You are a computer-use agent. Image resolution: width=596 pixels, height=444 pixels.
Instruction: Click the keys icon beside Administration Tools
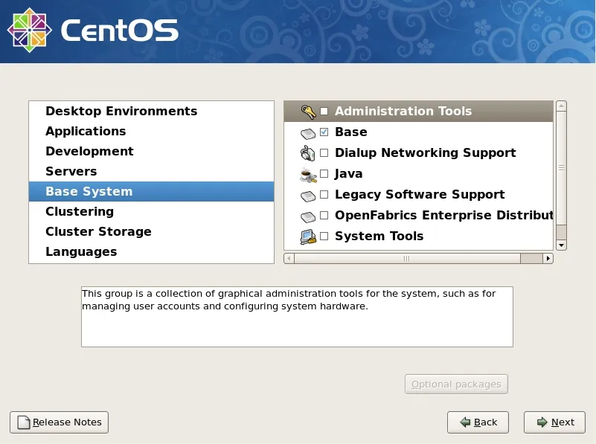308,112
